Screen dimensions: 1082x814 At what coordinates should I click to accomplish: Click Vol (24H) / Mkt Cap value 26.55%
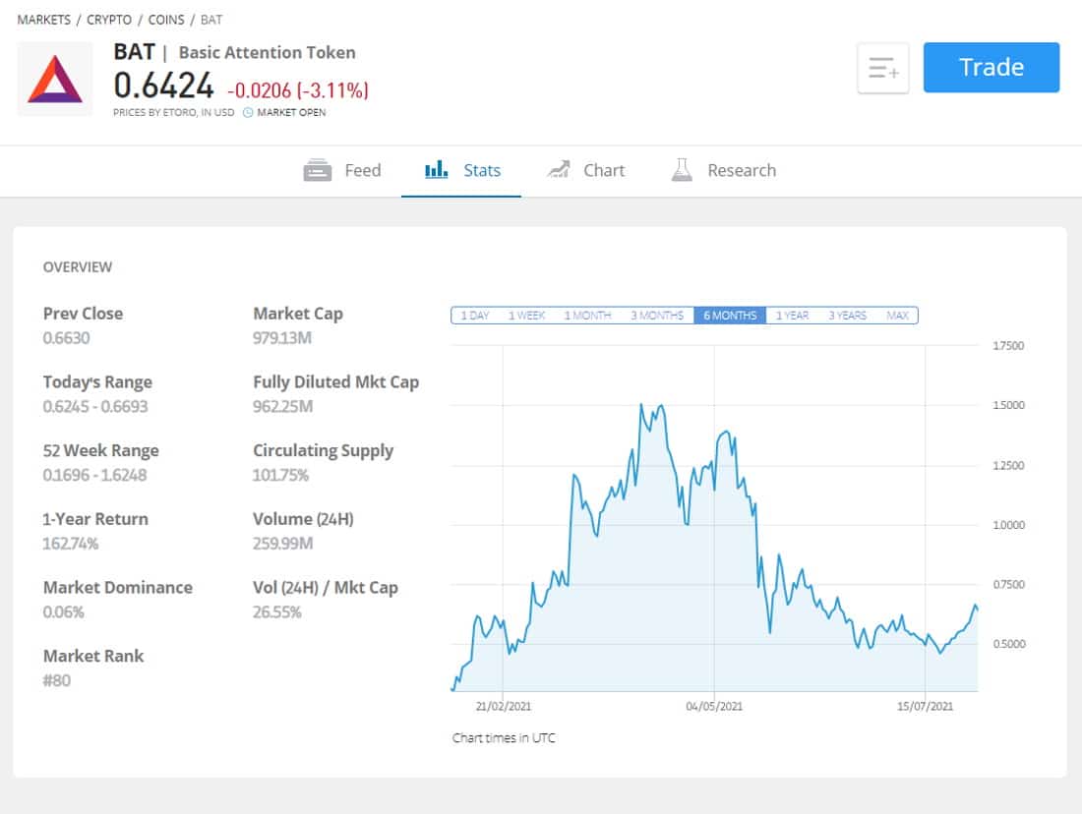(x=276, y=611)
